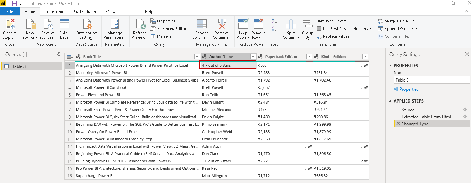Click the Group By icon
This screenshot has width=471, height=183.
click(x=307, y=24)
